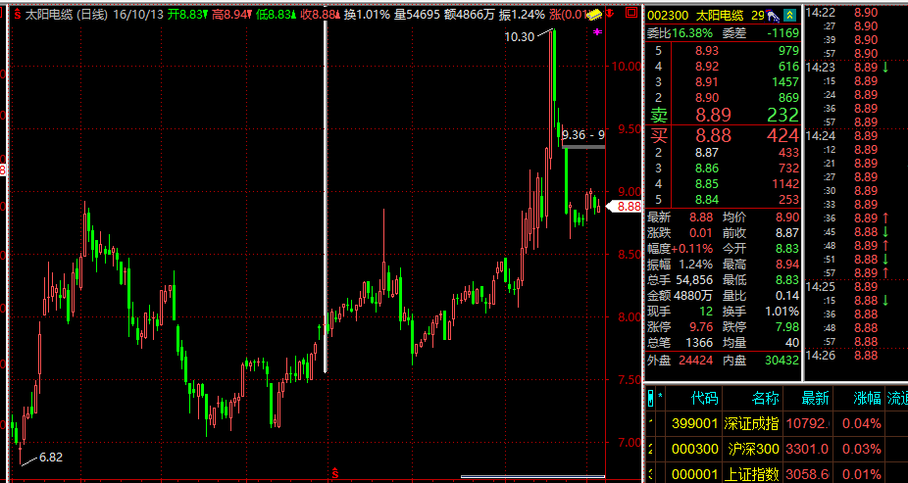Click the red S marker at chart bottom
The width and height of the screenshot is (908, 483).
click(x=336, y=473)
